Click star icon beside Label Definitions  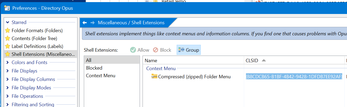8,46
